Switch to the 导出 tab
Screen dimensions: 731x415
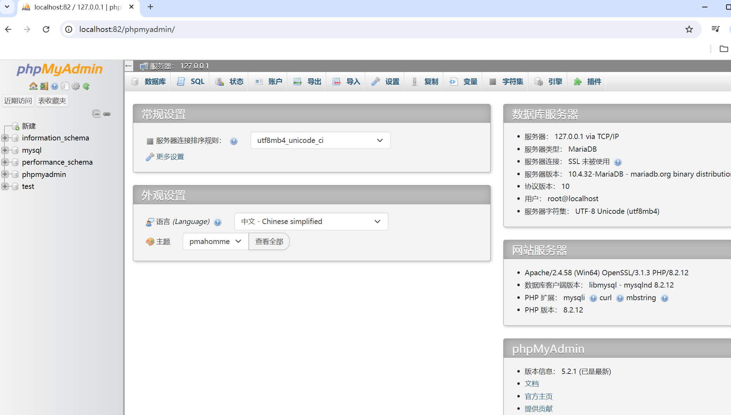click(307, 82)
